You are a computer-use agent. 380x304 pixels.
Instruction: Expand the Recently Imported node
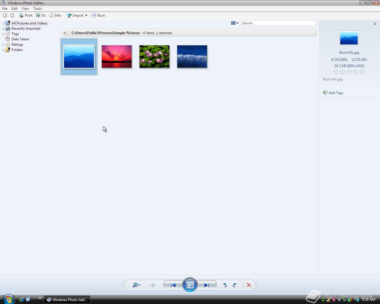pos(3,28)
